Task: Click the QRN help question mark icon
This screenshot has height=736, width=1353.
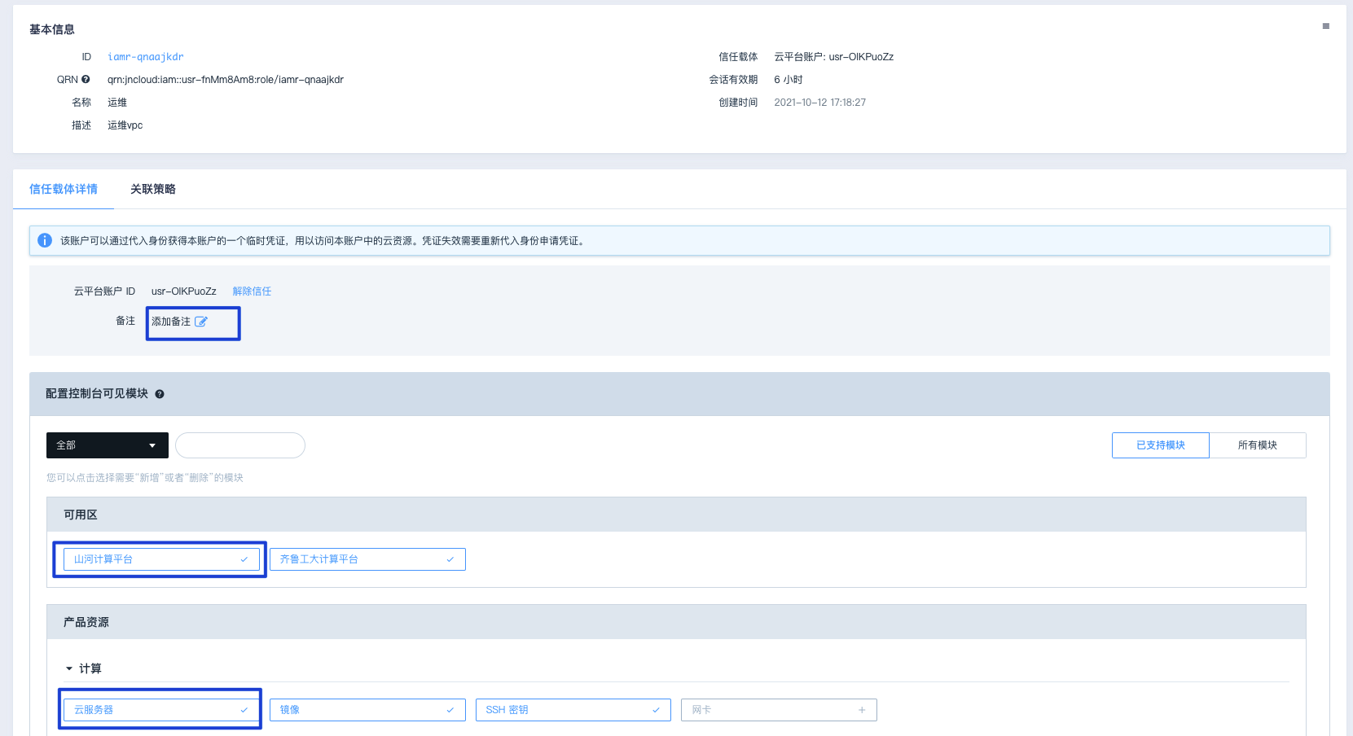Action: pos(86,80)
